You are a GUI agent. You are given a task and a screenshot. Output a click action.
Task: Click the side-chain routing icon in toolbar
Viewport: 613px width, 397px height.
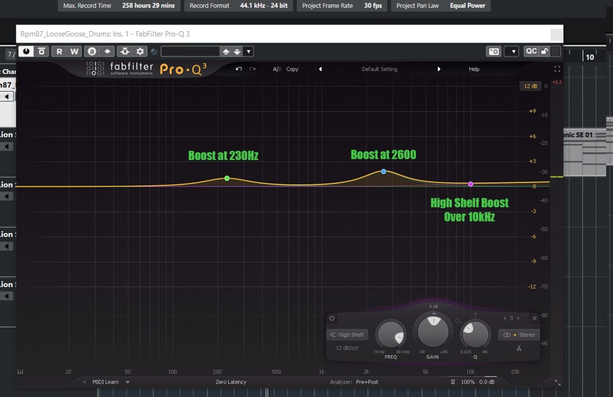[x=125, y=51]
